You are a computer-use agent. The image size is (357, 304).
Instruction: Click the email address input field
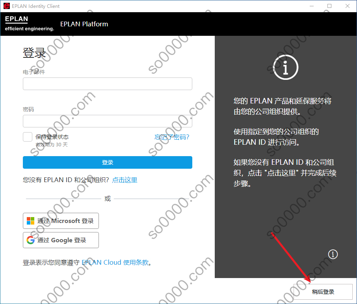[108, 84]
